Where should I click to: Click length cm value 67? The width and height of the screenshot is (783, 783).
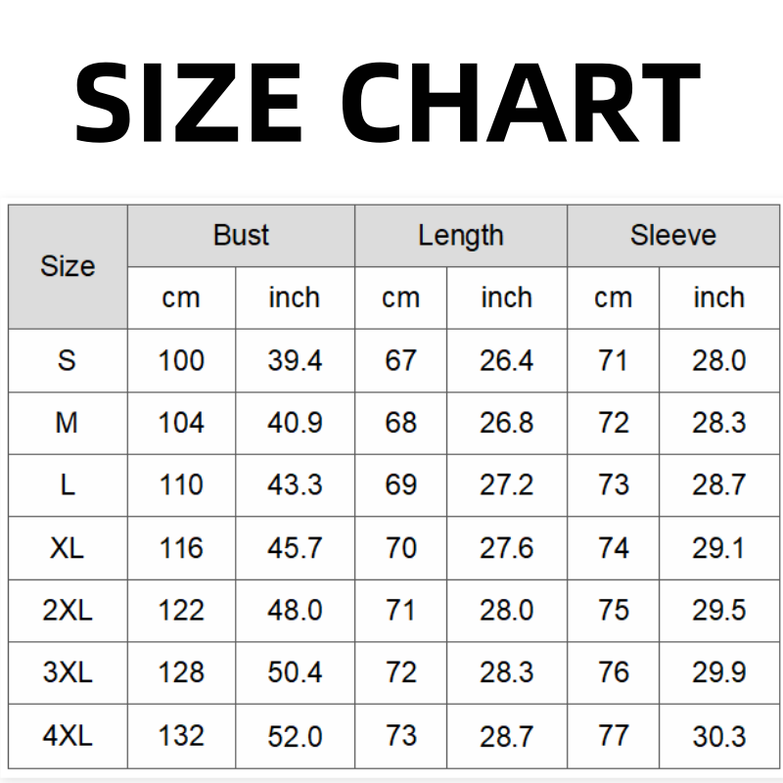[x=400, y=360]
